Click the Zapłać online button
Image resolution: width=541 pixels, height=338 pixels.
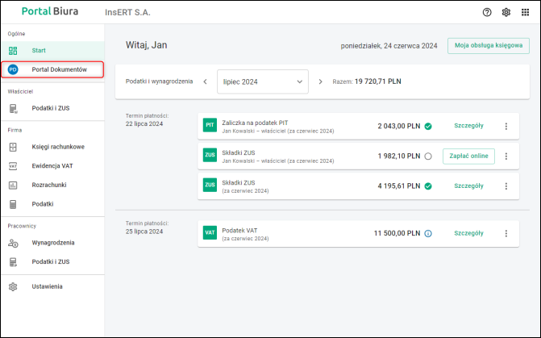(x=468, y=156)
